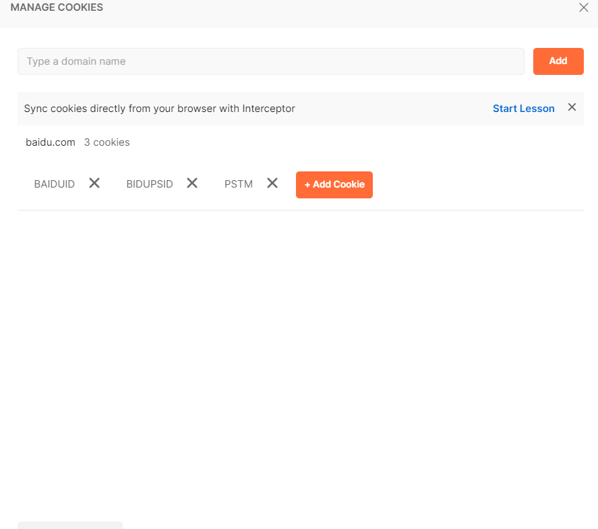Delete the BIDUPSID cookie
Viewport: 598px width, 529px height.
tap(192, 184)
